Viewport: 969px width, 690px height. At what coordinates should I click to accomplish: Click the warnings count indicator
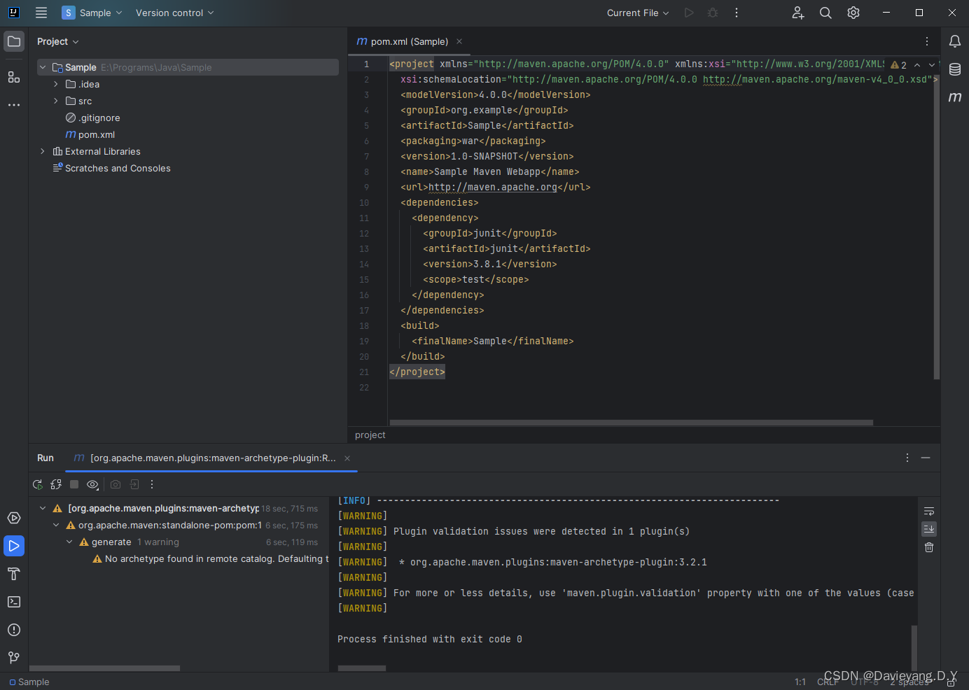(x=899, y=65)
